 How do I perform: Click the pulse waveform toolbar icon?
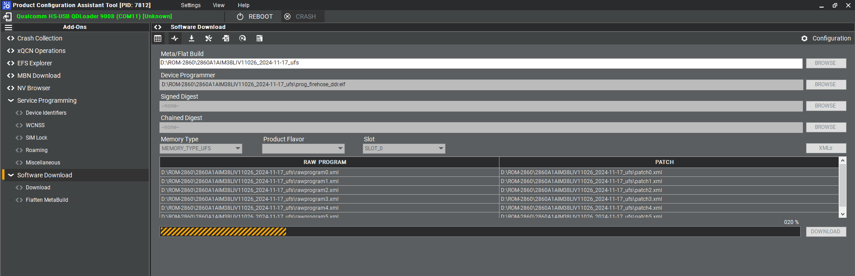click(x=175, y=39)
